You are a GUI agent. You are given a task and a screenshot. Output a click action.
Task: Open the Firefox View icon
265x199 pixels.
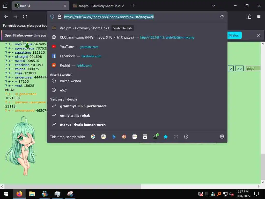[x=5, y=6]
